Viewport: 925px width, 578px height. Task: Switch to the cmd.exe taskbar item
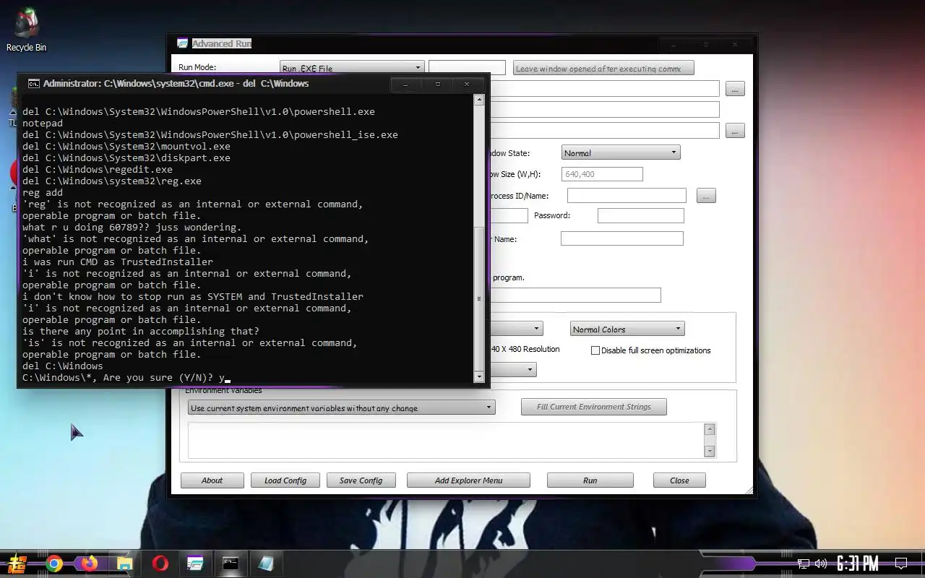(x=231, y=564)
